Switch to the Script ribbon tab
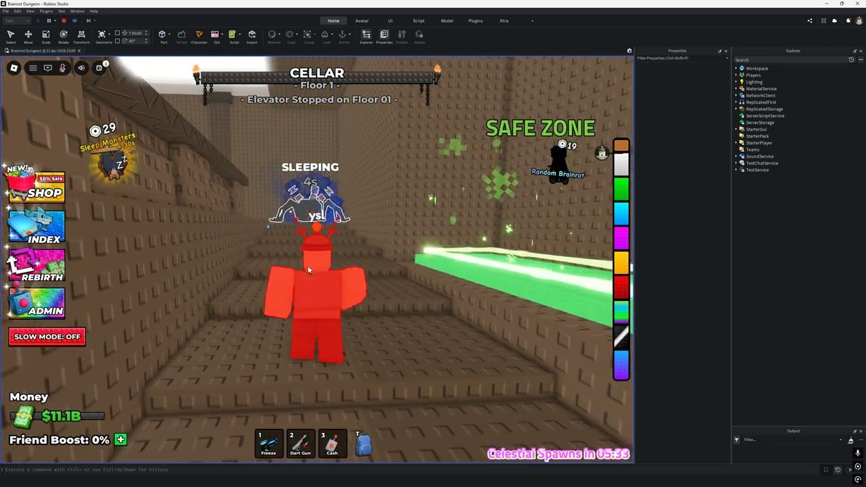Screen dimensions: 866x487 [419, 21]
